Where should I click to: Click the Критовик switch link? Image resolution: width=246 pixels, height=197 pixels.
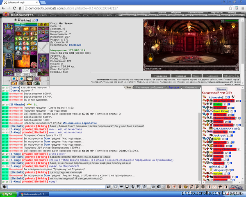point(75,45)
